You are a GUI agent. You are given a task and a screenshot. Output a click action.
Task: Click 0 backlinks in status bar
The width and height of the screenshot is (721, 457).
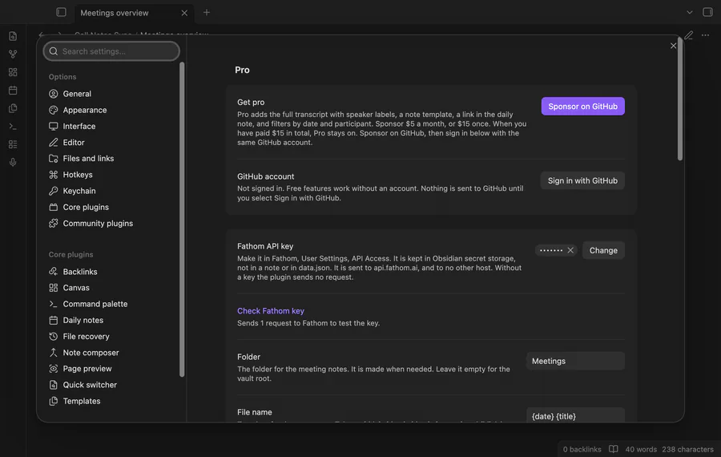[x=582, y=450]
